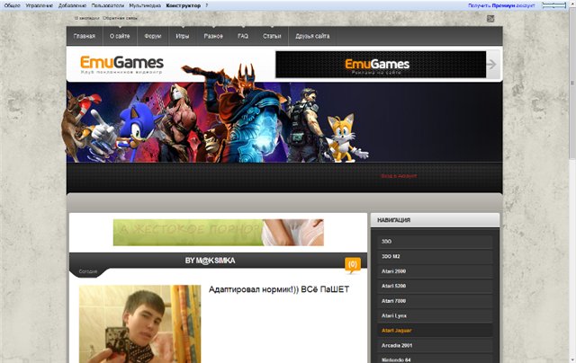Viewport: 576px width, 363px height.
Task: Select Atari 2600 in navigation
Action: 435,271
